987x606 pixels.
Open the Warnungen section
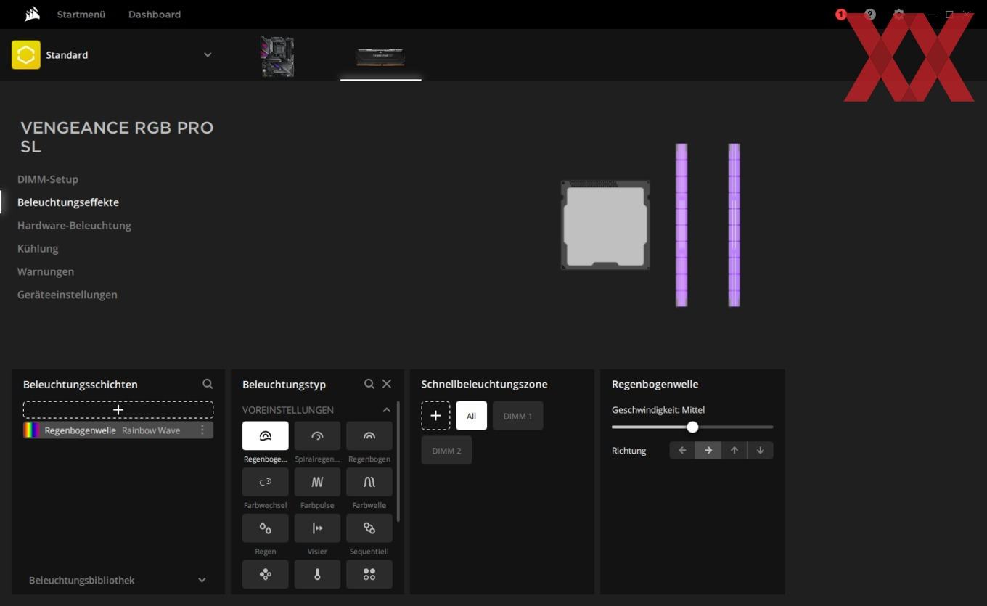(46, 271)
